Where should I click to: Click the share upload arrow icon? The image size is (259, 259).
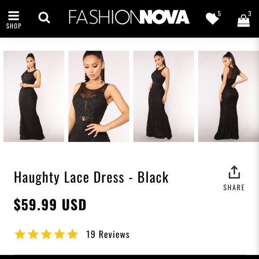click(234, 172)
